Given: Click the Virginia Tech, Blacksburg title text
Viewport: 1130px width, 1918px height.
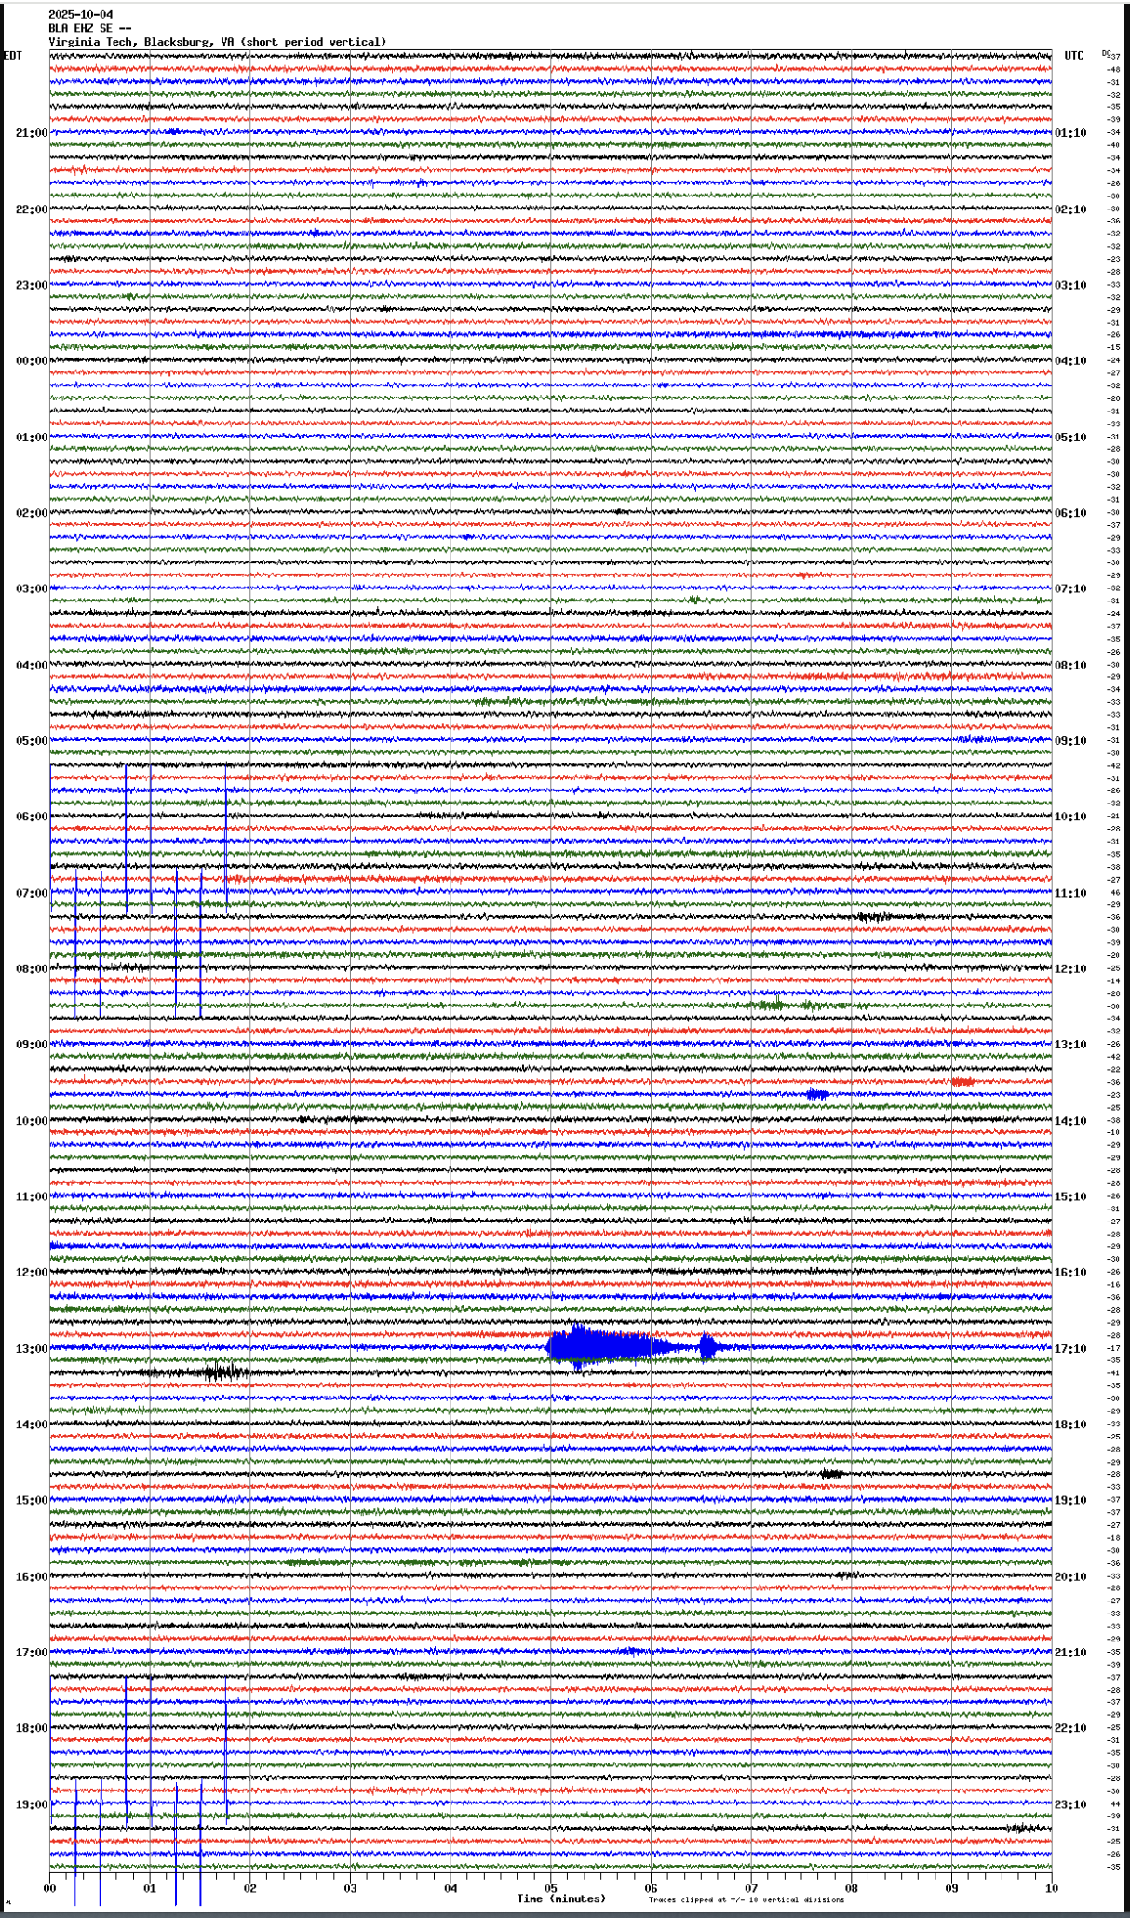Looking at the screenshot, I should pyautogui.click(x=217, y=42).
